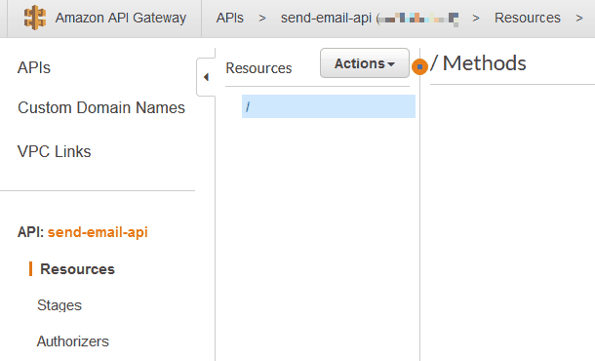Click the Resources panel heading
The width and height of the screenshot is (595, 361).
click(x=258, y=68)
